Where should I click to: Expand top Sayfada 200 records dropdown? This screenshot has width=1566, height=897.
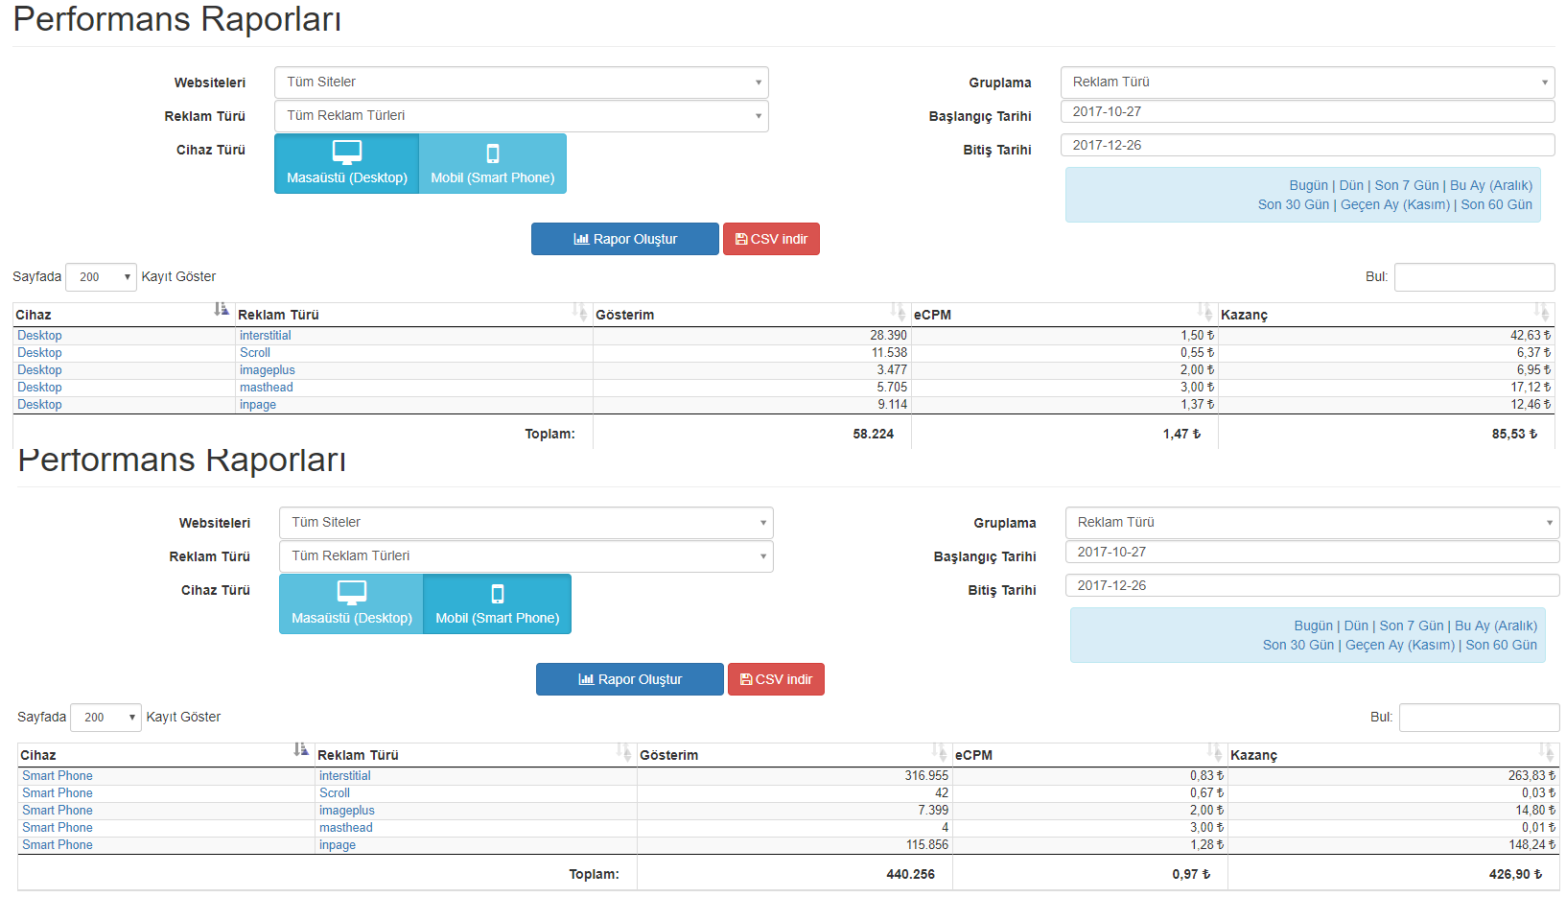(101, 277)
